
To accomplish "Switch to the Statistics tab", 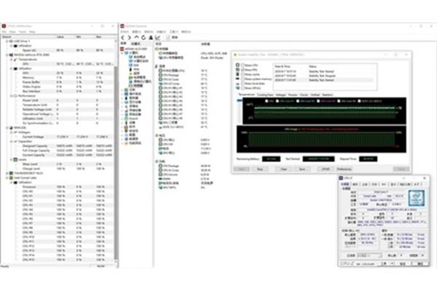I will [x=328, y=95].
